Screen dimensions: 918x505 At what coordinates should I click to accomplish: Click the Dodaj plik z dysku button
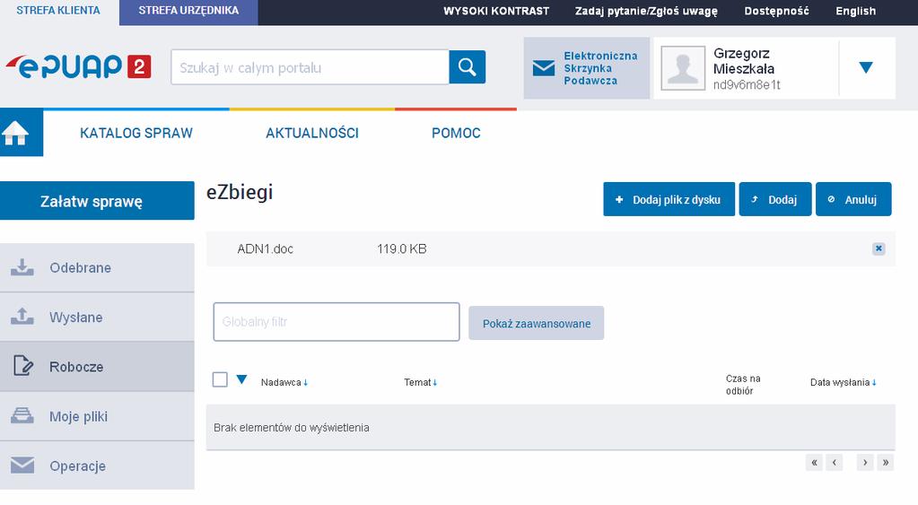(x=669, y=199)
